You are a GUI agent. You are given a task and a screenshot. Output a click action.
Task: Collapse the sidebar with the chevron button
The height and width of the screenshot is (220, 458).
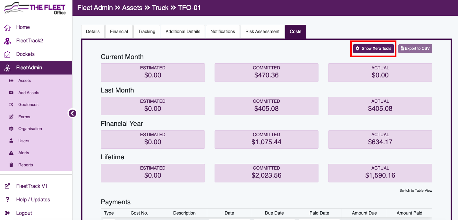tap(72, 113)
